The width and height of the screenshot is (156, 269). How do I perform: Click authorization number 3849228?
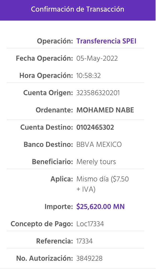pyautogui.click(x=89, y=258)
